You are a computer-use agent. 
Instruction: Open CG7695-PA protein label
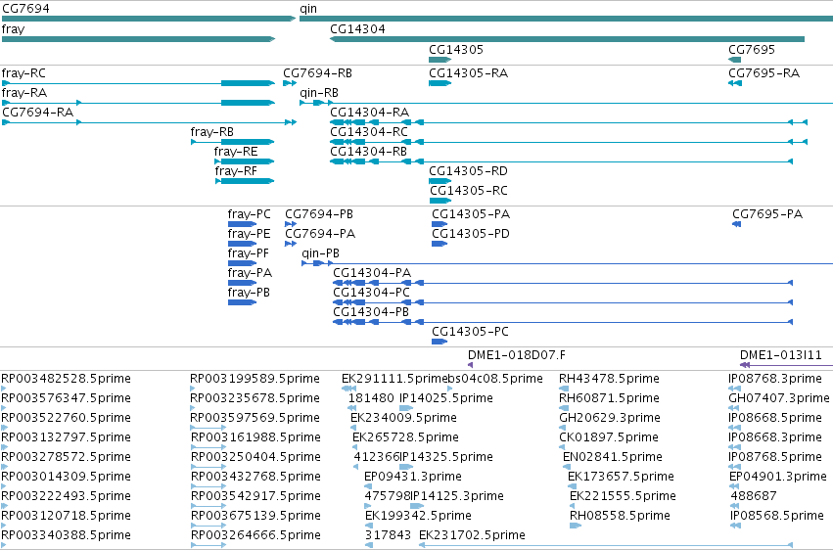pos(767,214)
